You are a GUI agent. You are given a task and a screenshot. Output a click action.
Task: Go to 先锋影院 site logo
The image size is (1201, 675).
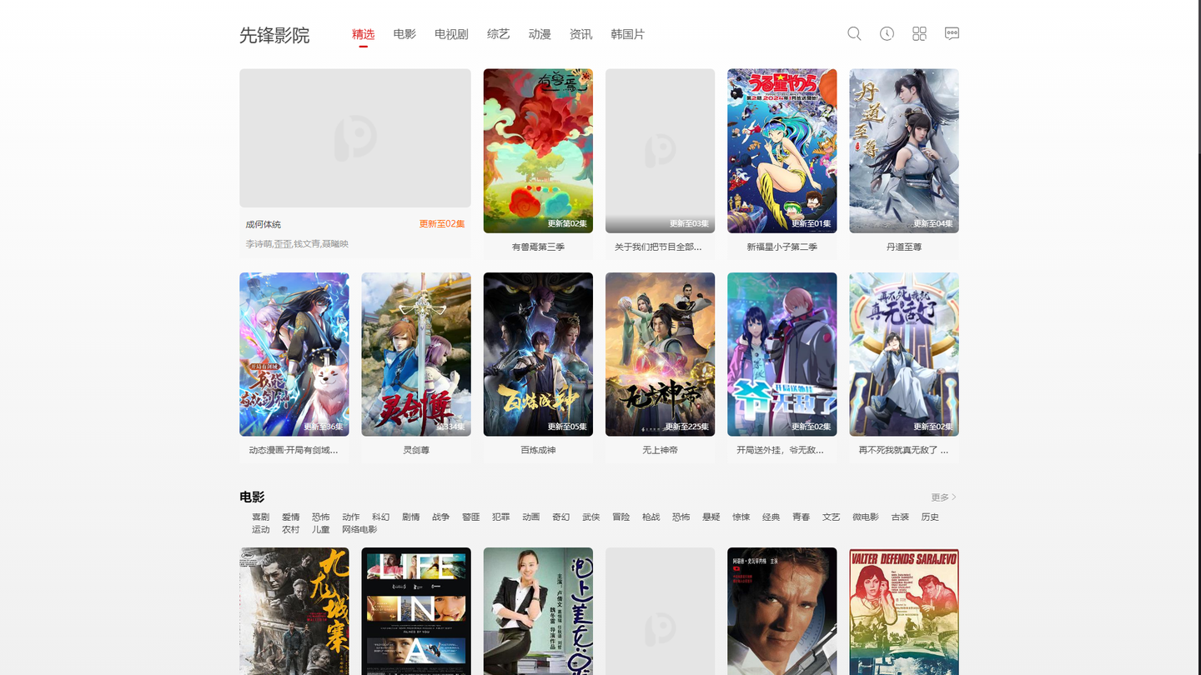(274, 35)
